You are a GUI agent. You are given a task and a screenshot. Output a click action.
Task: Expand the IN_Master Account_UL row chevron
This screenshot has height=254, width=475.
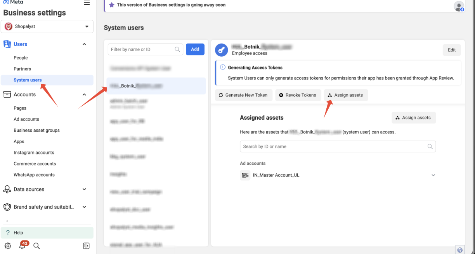pos(433,175)
